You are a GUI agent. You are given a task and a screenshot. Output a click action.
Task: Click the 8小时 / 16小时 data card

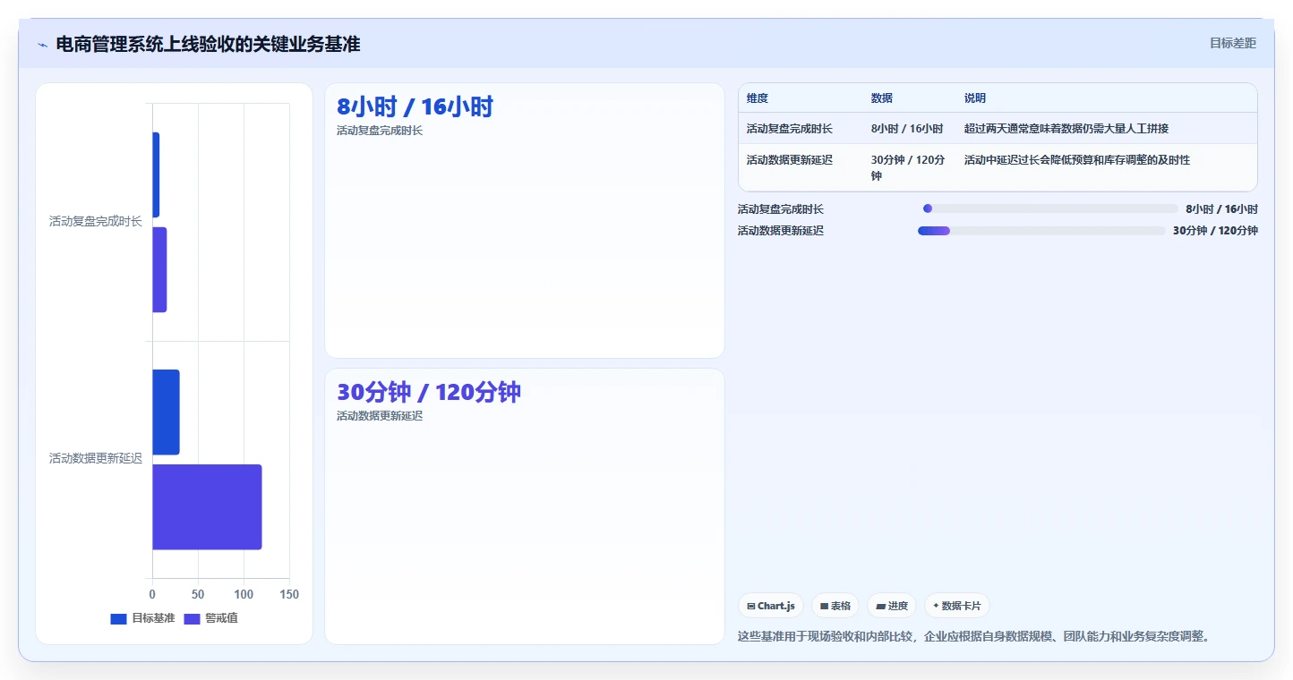pos(524,221)
